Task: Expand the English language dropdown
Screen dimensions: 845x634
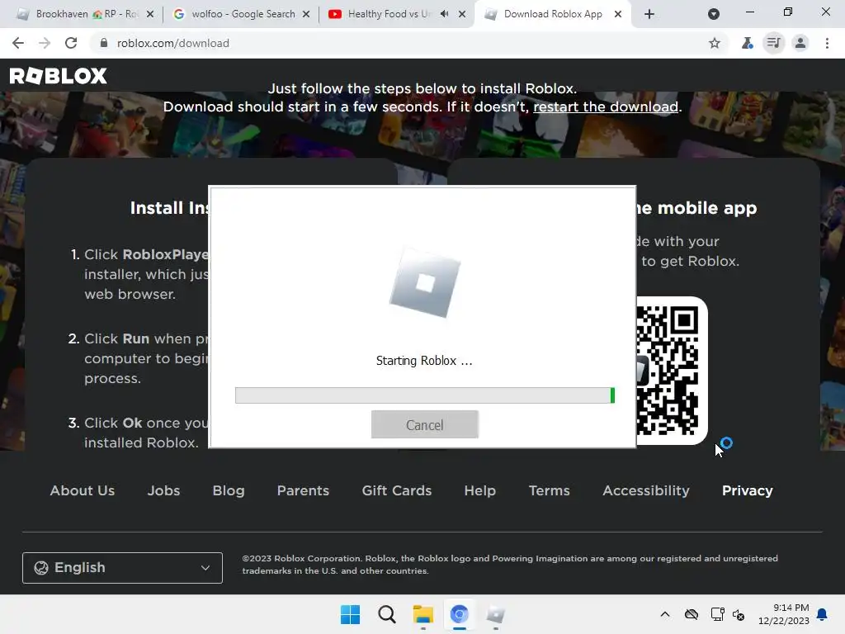Action: pos(122,568)
